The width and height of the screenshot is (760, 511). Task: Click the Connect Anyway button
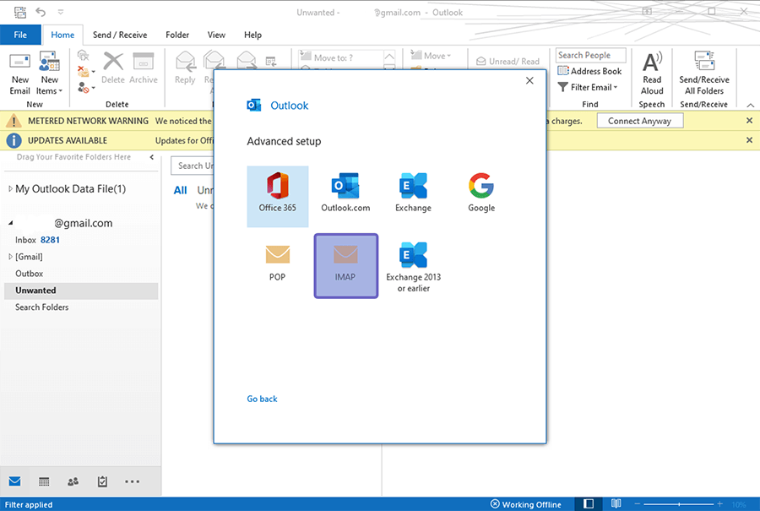click(639, 121)
